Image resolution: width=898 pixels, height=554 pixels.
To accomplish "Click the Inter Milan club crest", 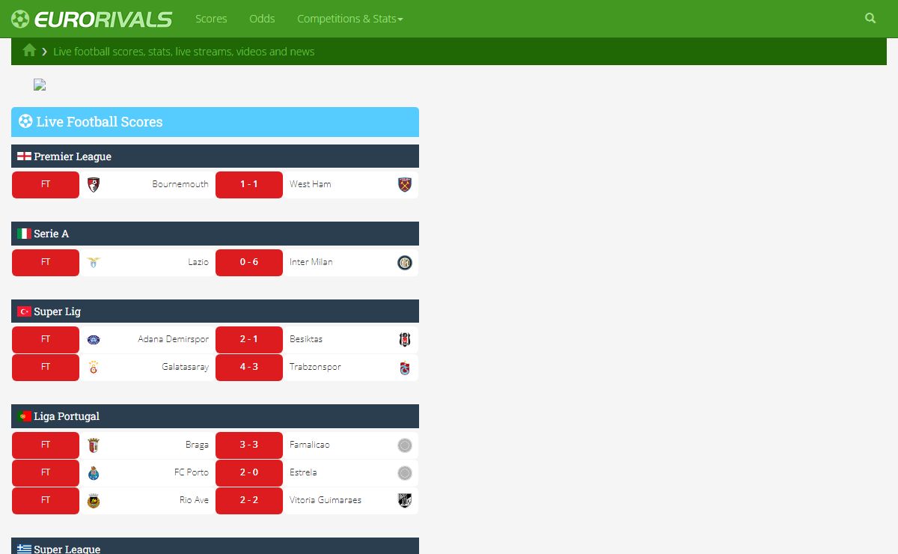I will (405, 263).
